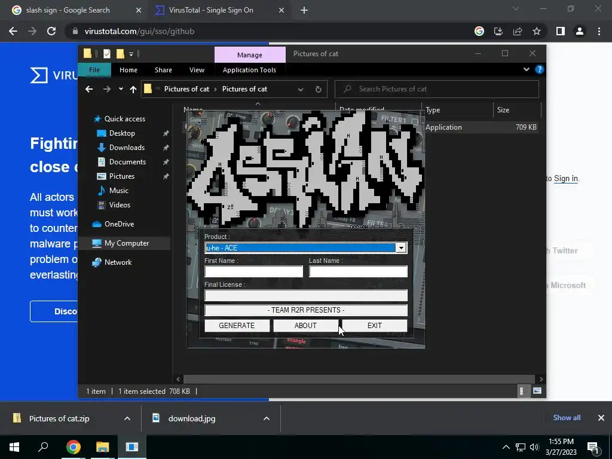
Task: Switch to View ribbon tab
Action: coord(197,70)
